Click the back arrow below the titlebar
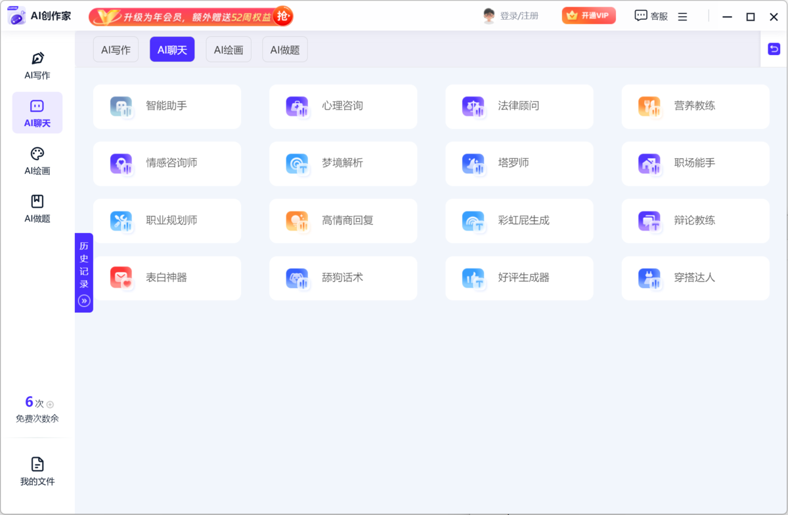Viewport: 788px width, 515px height. [x=774, y=49]
